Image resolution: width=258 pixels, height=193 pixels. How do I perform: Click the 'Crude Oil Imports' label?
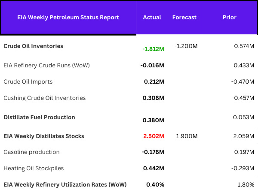28,82
